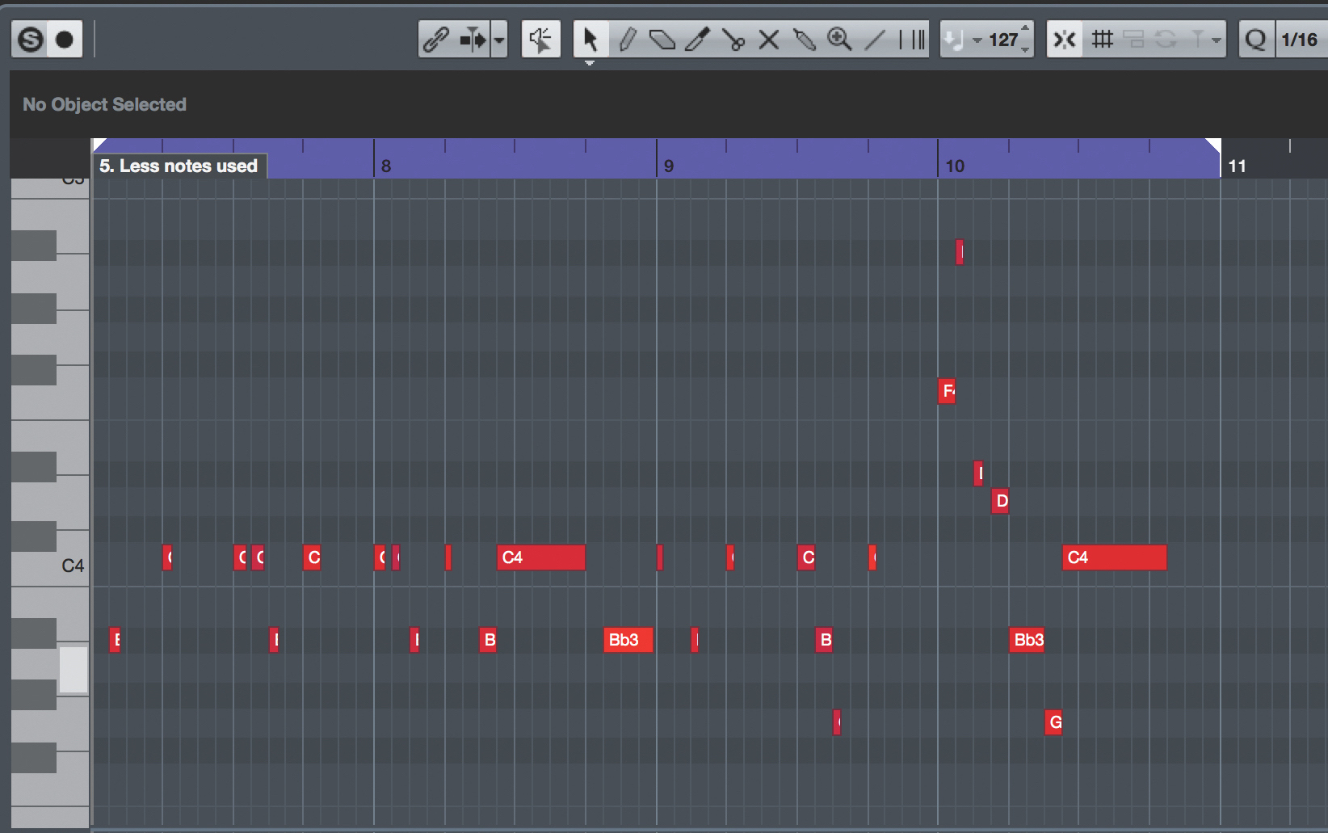Screen dimensions: 1328x833
Task: Select the D note in bar 10
Action: point(1000,501)
